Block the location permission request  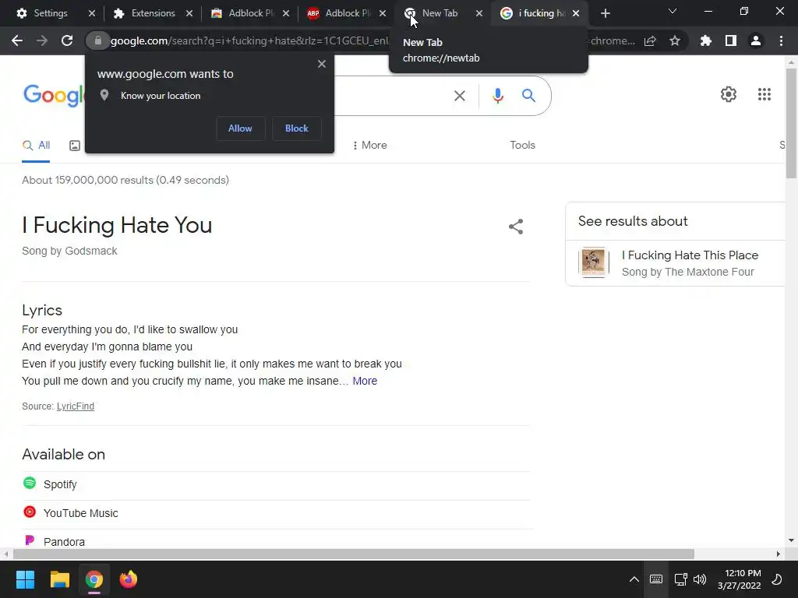coord(297,128)
